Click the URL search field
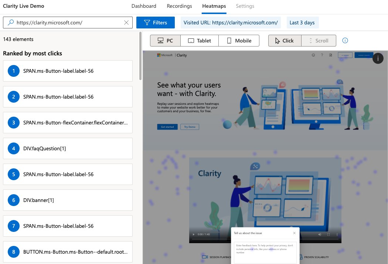The image size is (388, 264). pyautogui.click(x=68, y=23)
